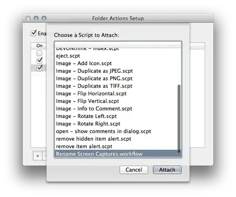The image size is (236, 197).
Task: Click the Attach button
Action: [167, 170]
